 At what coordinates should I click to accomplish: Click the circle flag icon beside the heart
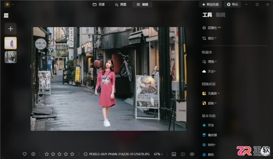33,154
